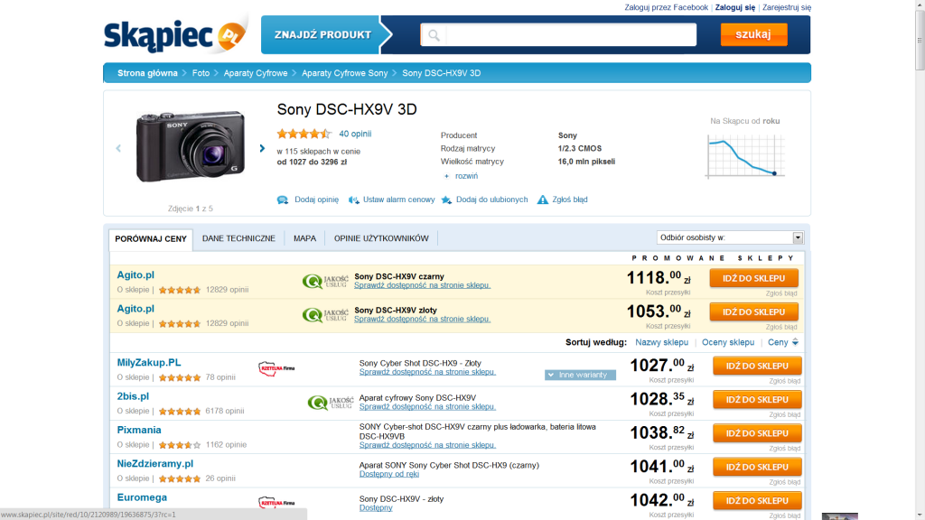Click O sklepie for 2bis.pl
Viewport: 925px width, 520px height.
tap(134, 411)
